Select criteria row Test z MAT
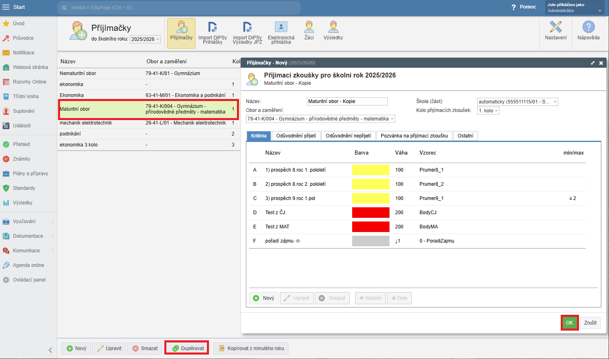Image resolution: width=609 pixels, height=359 pixels. [x=417, y=227]
